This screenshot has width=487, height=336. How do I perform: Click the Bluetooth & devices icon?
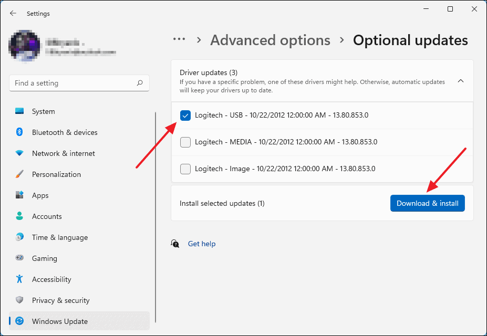click(x=19, y=132)
